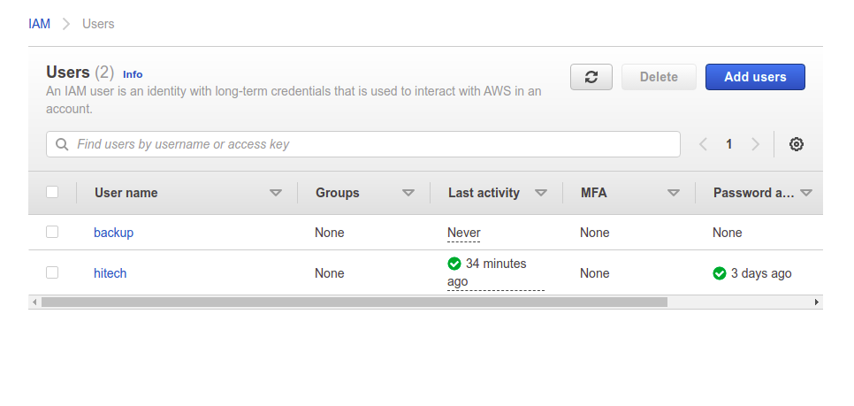Sort by User name column arrow

tap(276, 193)
